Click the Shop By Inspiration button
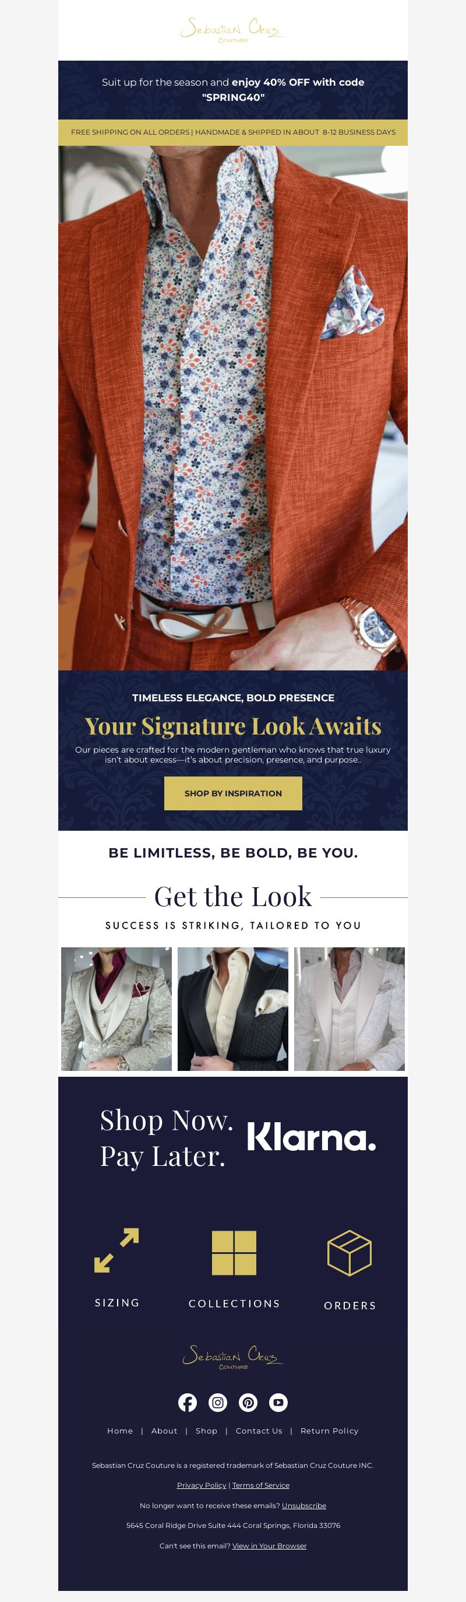 pyautogui.click(x=233, y=793)
